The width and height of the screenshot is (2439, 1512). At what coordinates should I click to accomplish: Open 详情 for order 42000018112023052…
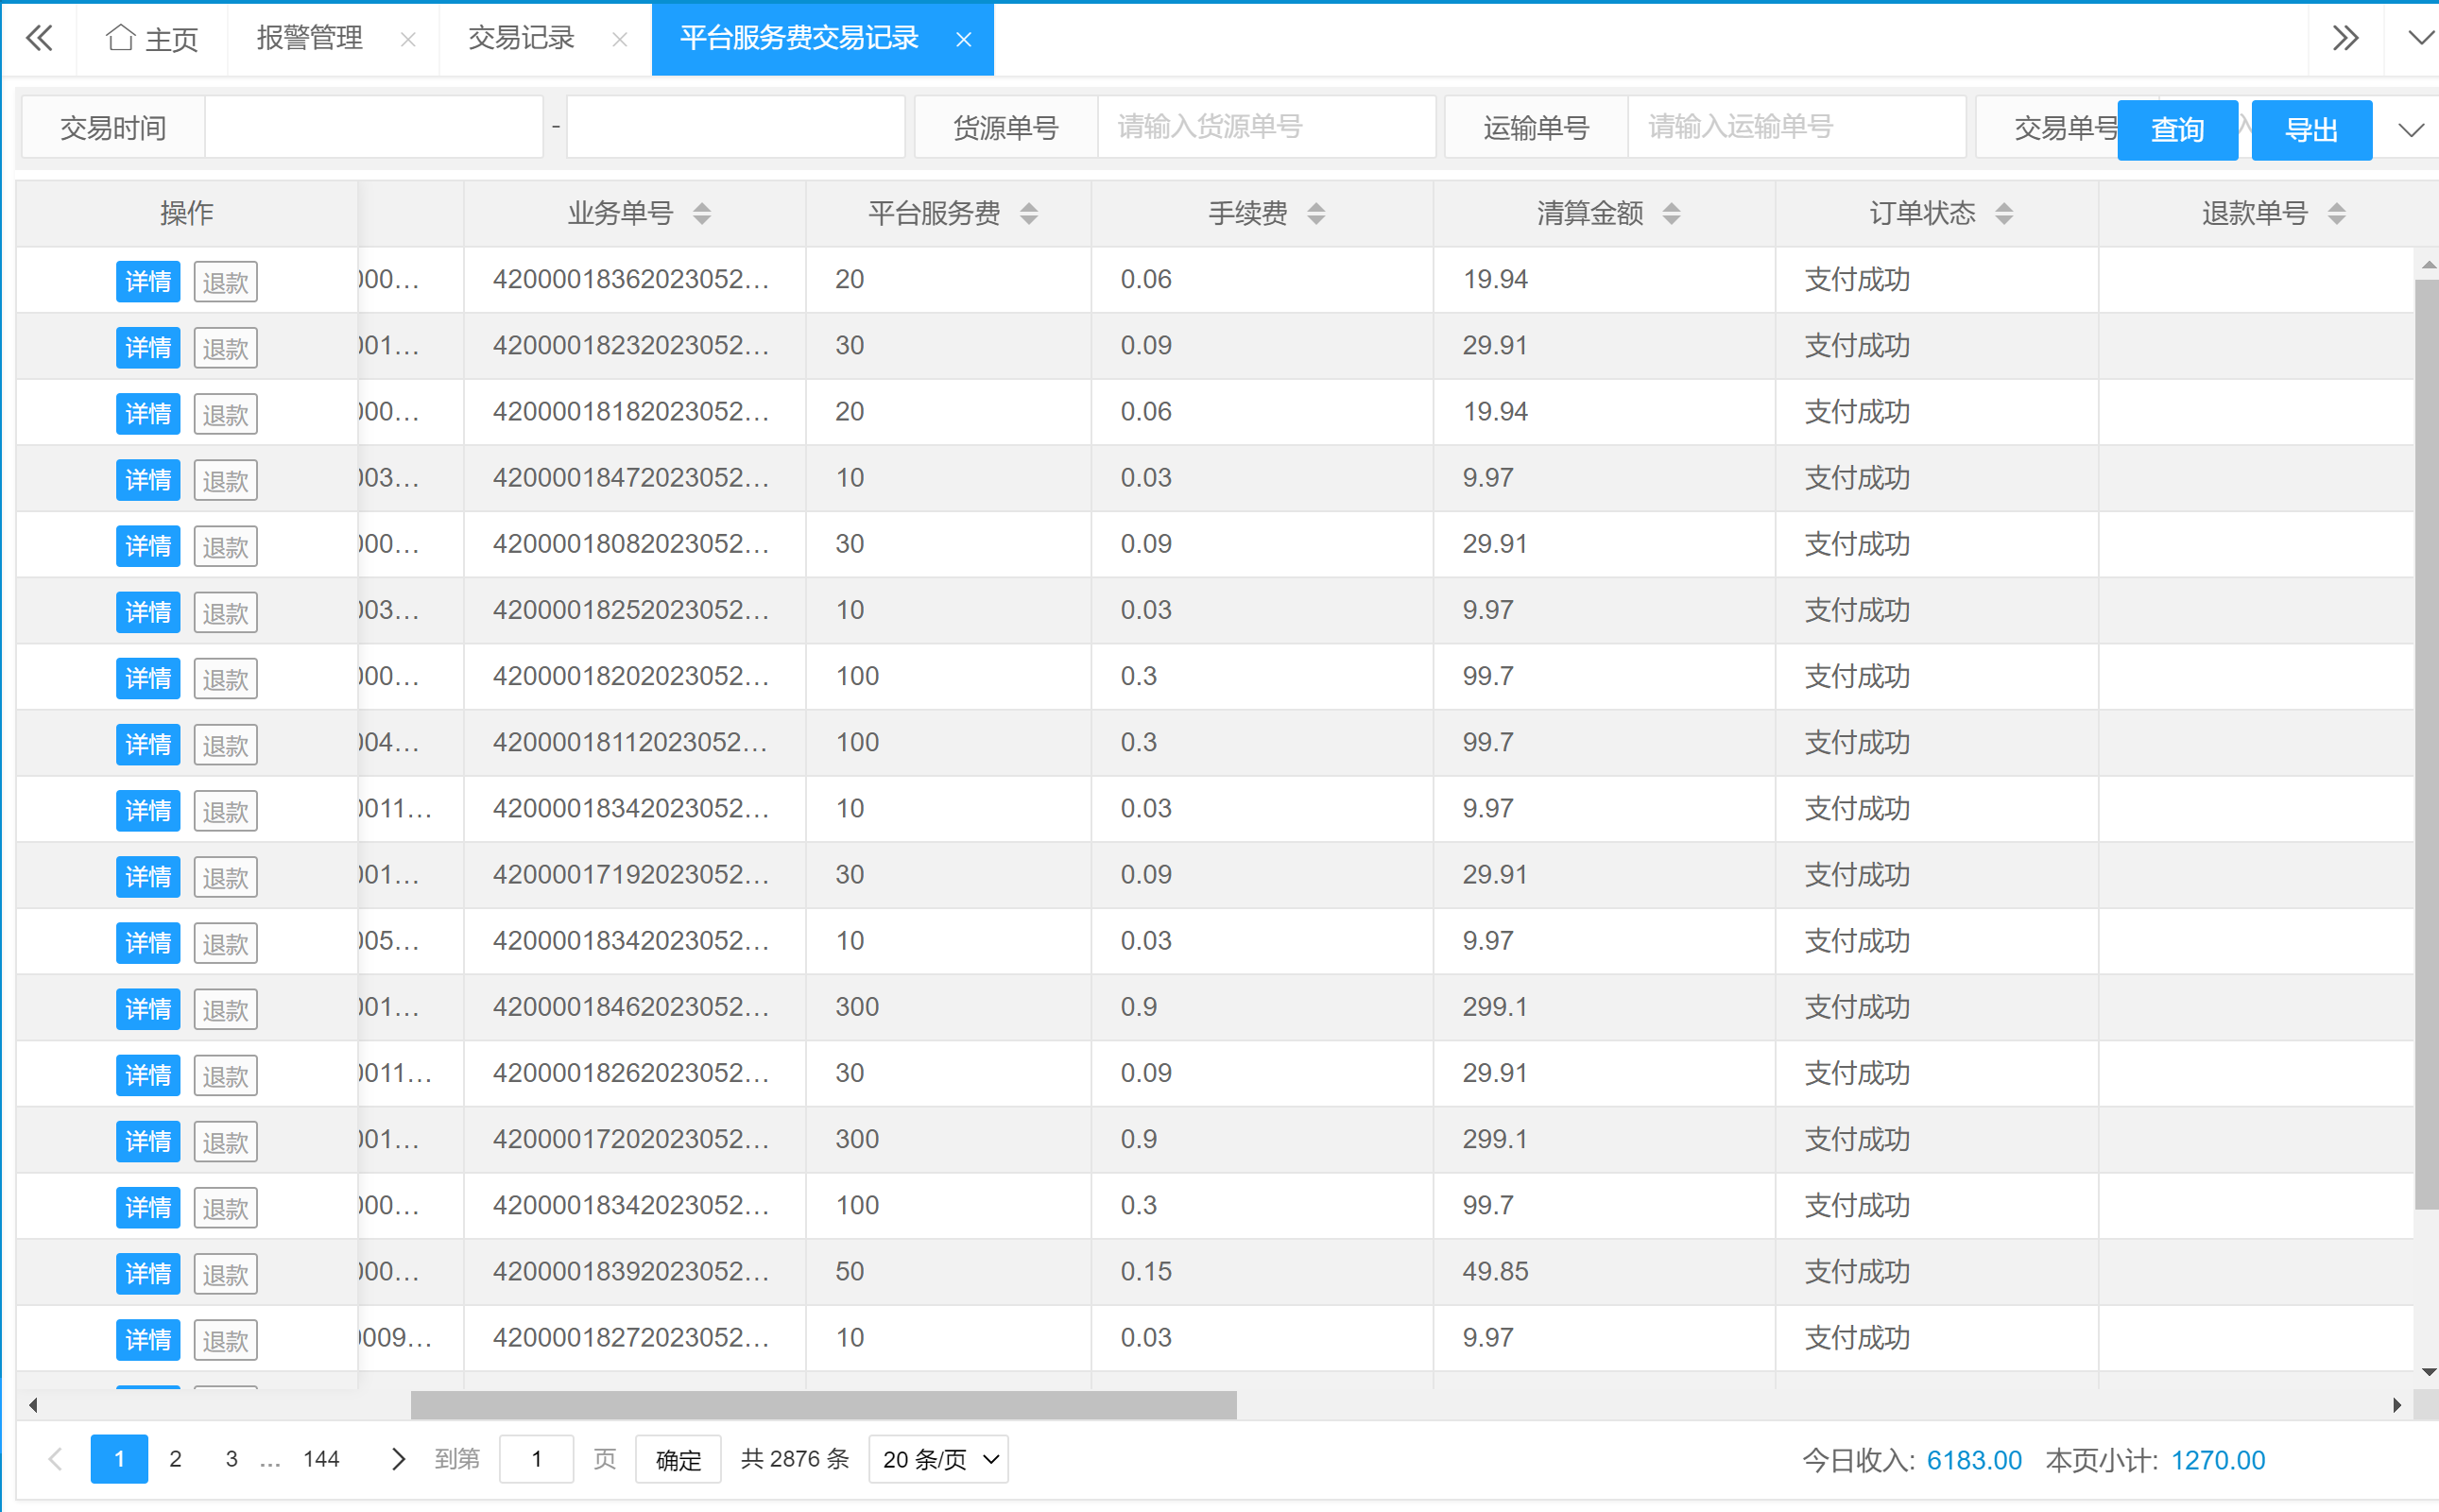pyautogui.click(x=148, y=745)
